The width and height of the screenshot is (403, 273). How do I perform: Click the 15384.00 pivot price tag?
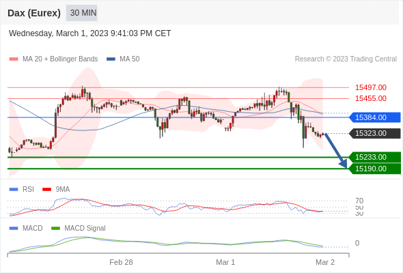point(375,117)
